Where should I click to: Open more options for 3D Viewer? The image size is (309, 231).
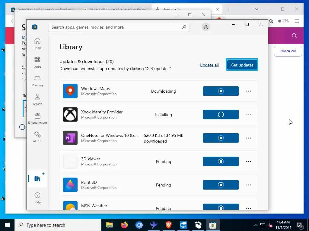[249, 162]
